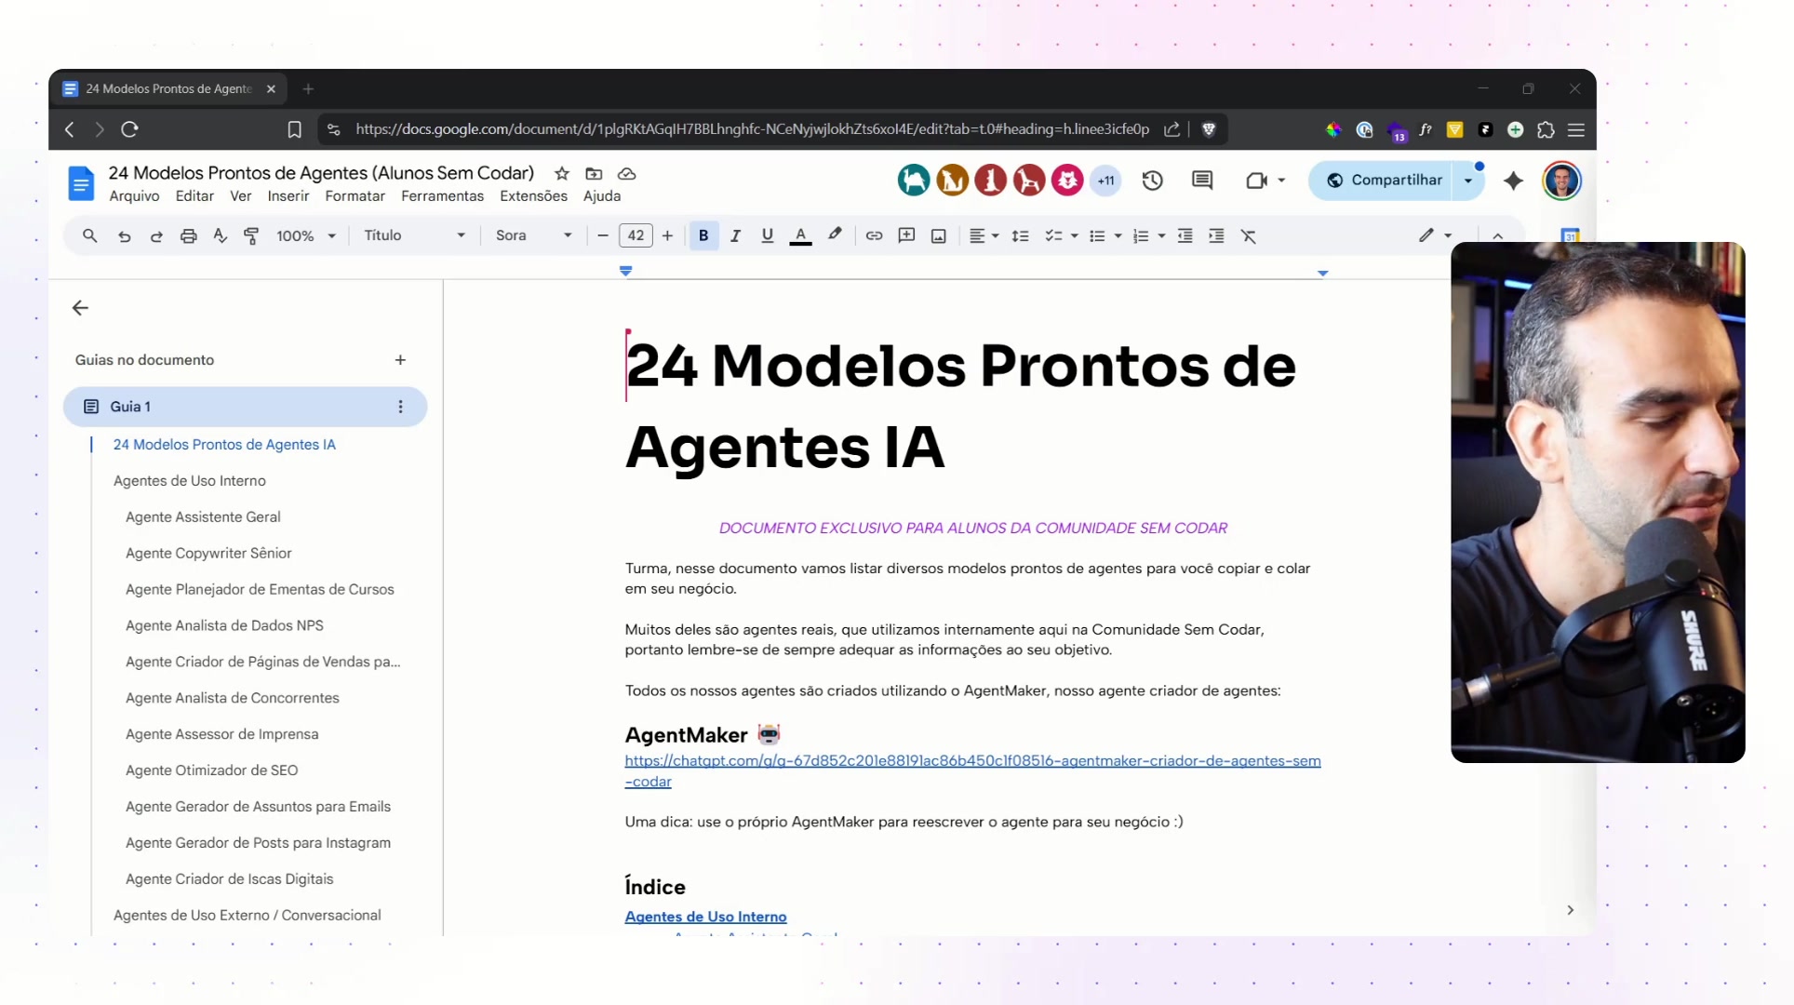Toggle bold formatting in the toolbar
This screenshot has height=1005, width=1794.
[x=703, y=235]
